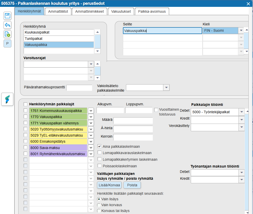Expand dropdown for 1761 Komennuskuukausipalkka row

pyautogui.click(x=91, y=111)
